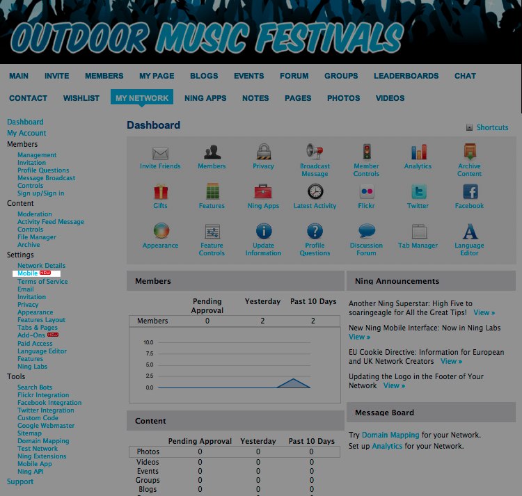Click the Ning API link
Viewport: 522px width, 496px height.
(31, 472)
